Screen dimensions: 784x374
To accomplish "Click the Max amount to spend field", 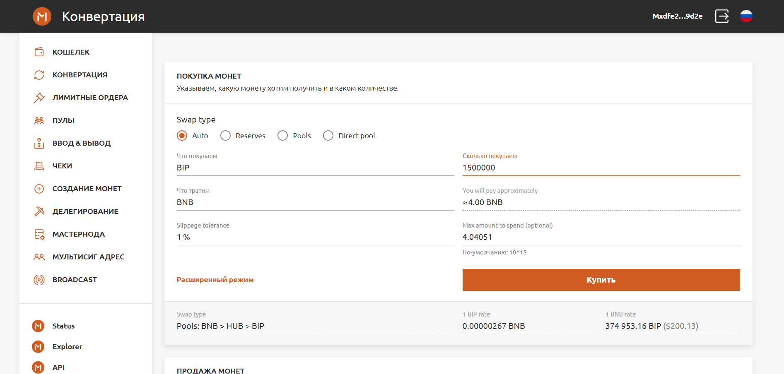I will click(601, 237).
